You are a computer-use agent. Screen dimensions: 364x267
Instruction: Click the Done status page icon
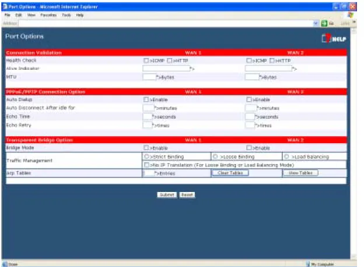click(5, 264)
